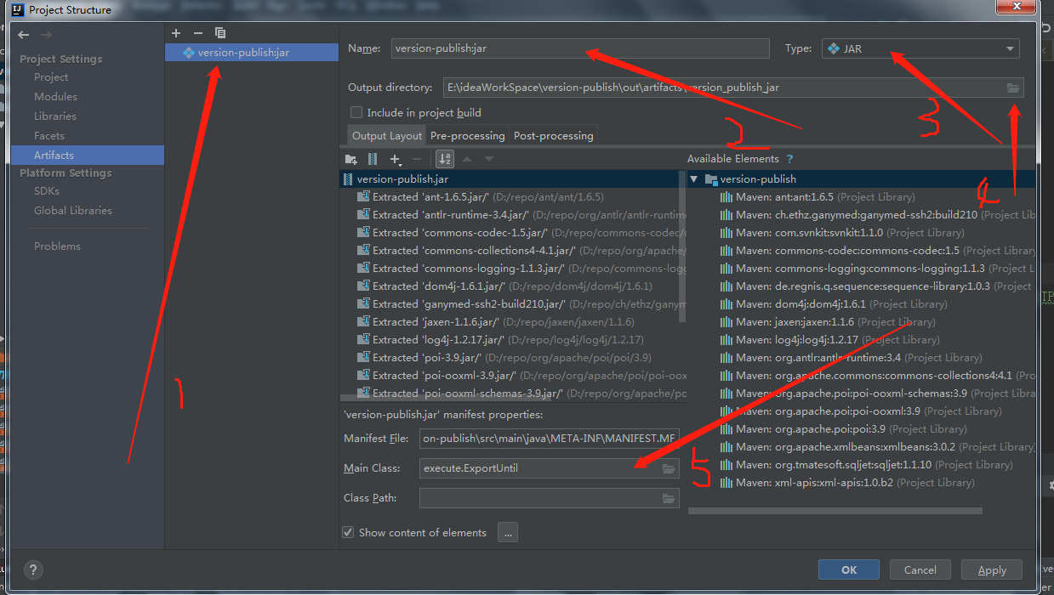Browse for the Class Path
Screen dimensions: 1054x595
click(x=669, y=499)
